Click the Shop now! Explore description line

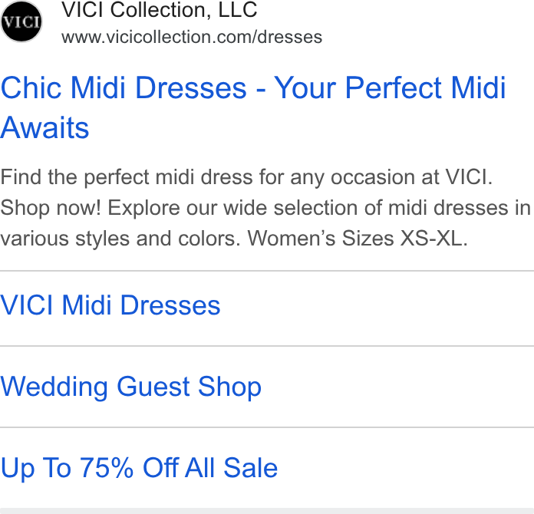pos(265,208)
